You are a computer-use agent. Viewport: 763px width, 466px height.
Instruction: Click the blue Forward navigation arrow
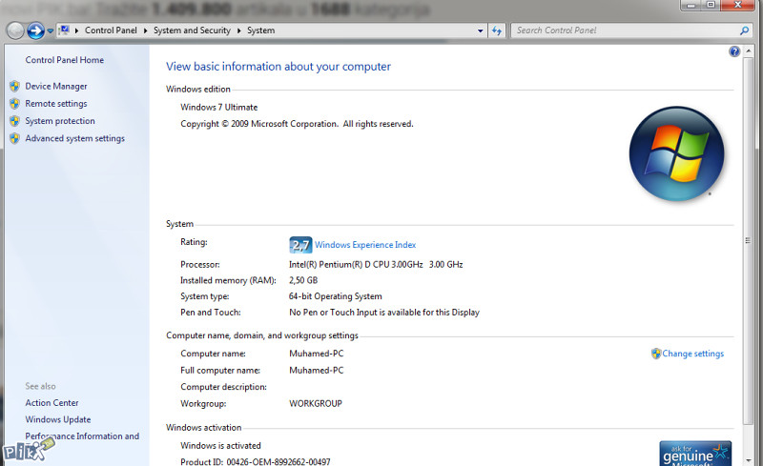point(35,30)
